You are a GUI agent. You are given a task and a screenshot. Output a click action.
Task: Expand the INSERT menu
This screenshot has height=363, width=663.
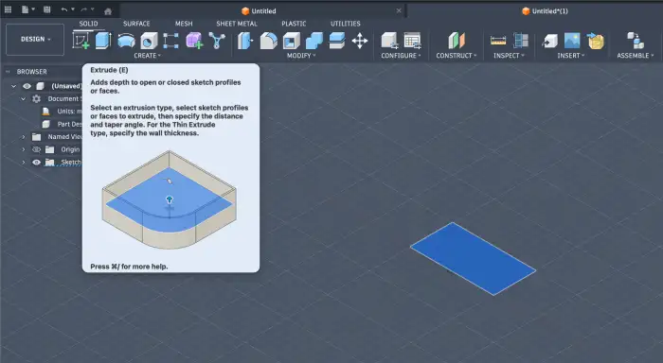(571, 56)
